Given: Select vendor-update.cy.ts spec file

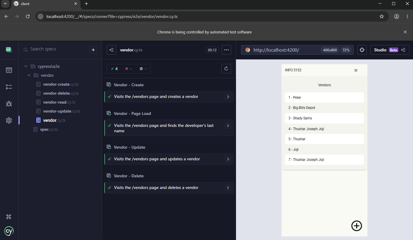Looking at the screenshot, I should [62, 111].
